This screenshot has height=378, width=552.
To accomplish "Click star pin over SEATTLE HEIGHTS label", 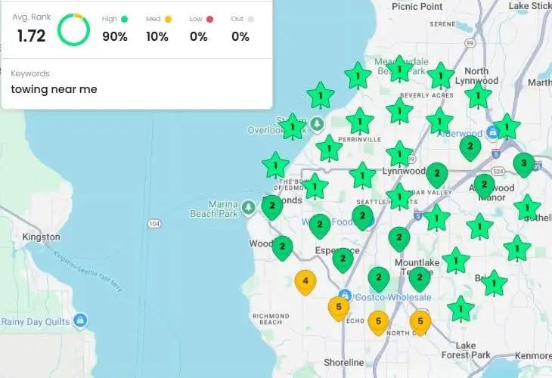I will click(399, 197).
